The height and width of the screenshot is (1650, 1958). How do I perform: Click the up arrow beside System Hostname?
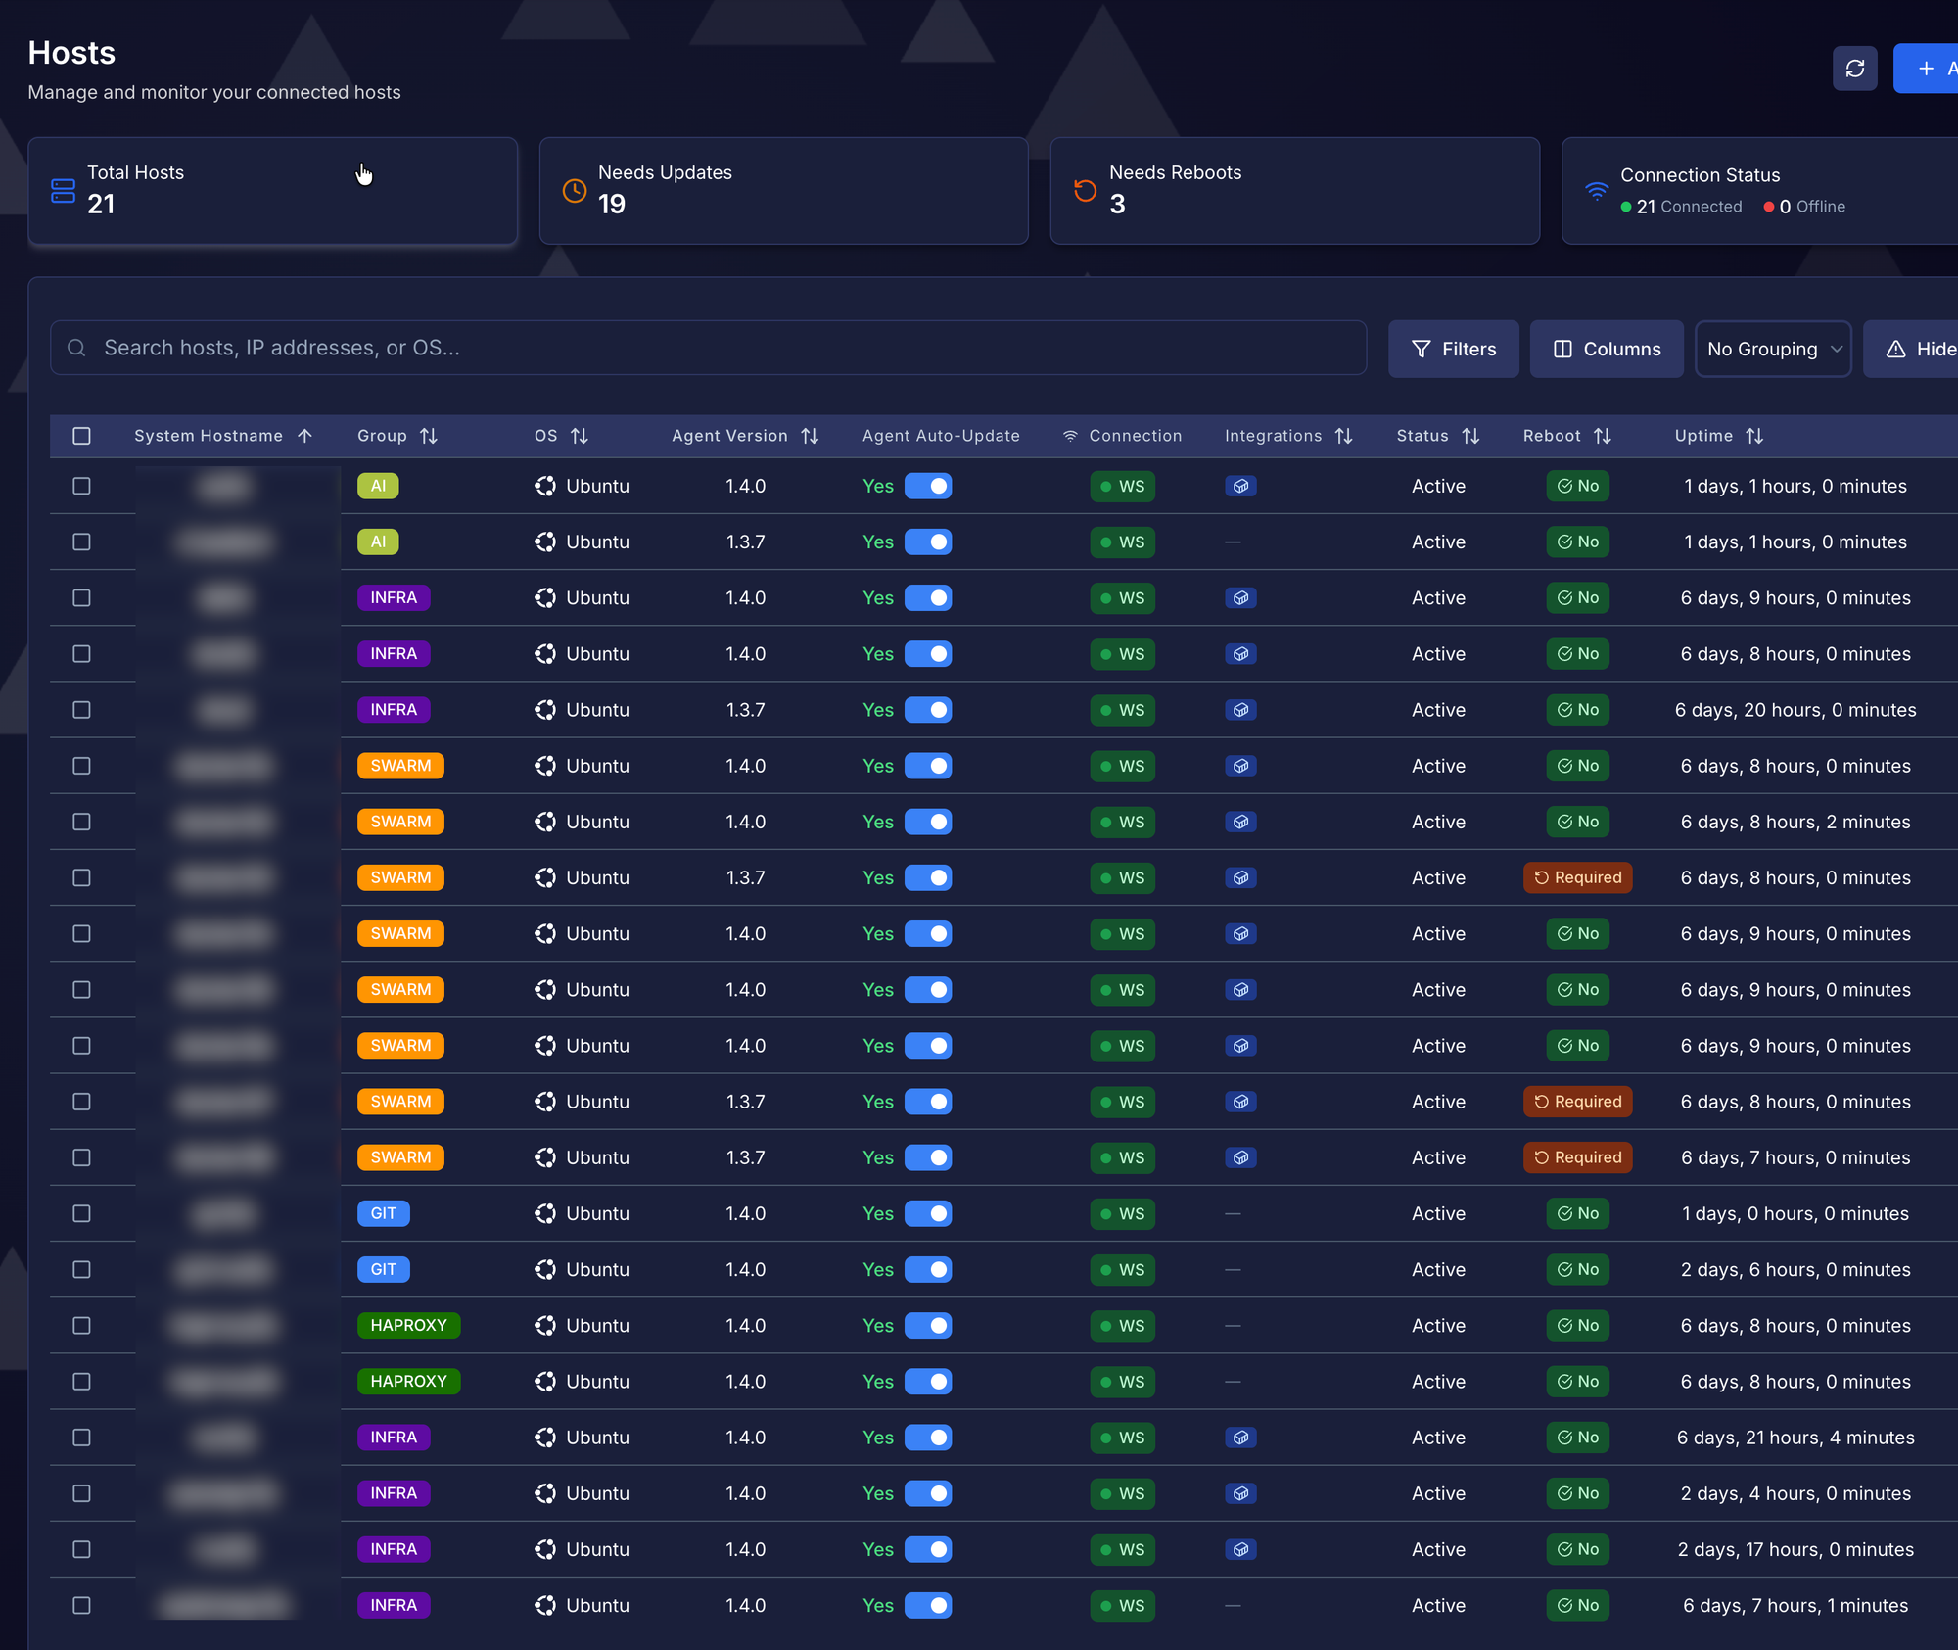click(x=304, y=436)
